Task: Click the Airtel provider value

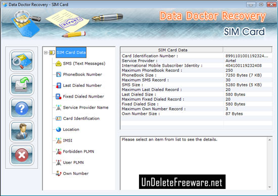Action: pos(230,61)
